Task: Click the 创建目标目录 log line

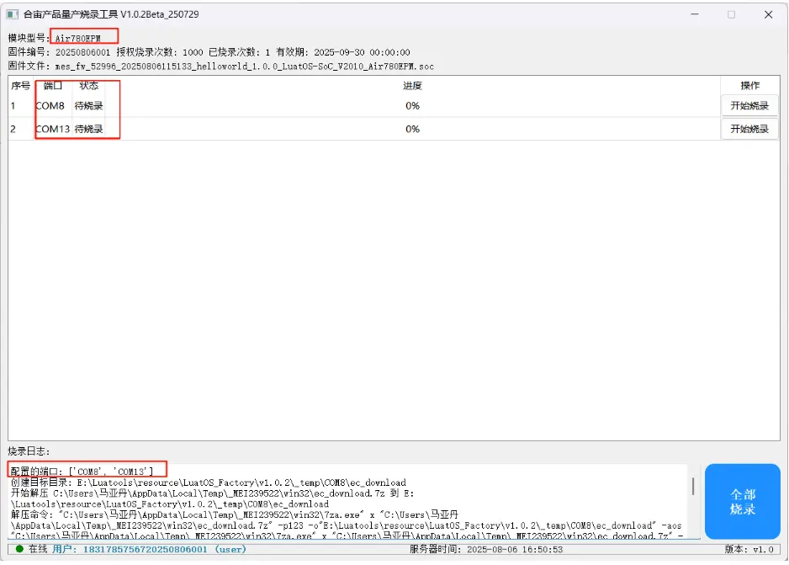Action: [x=209, y=482]
